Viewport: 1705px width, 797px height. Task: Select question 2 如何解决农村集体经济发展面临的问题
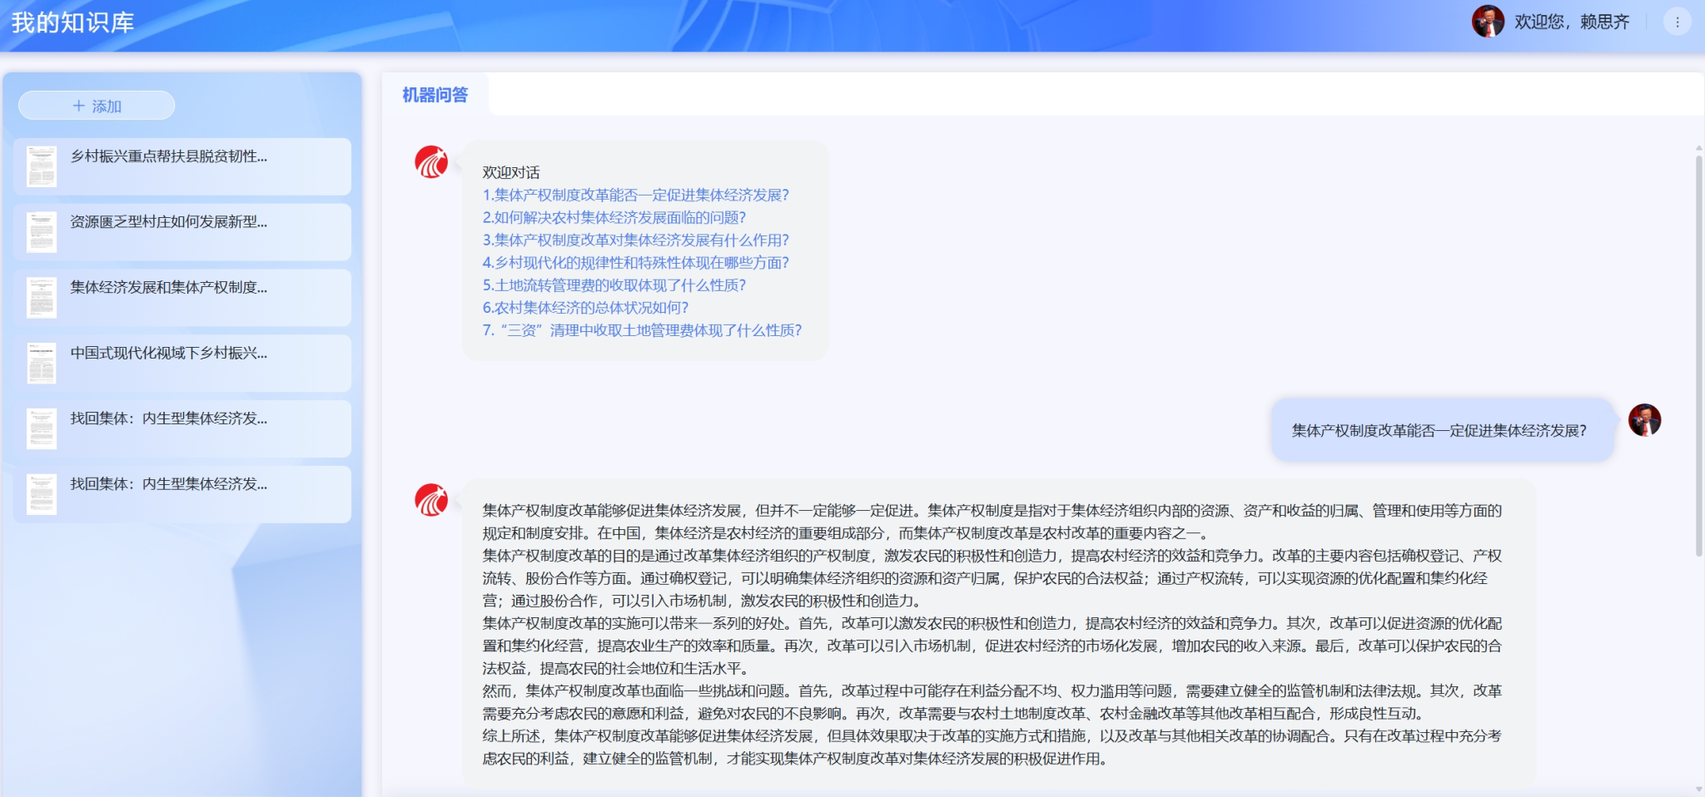(614, 217)
